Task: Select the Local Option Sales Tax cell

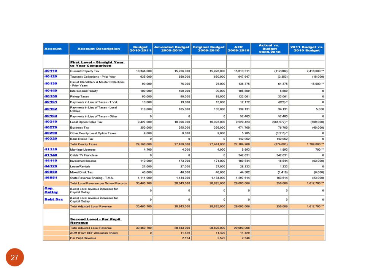Action: click(86, 122)
